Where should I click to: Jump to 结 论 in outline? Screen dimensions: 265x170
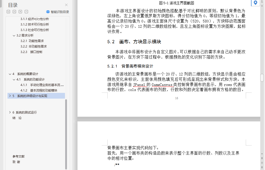pos(17,118)
